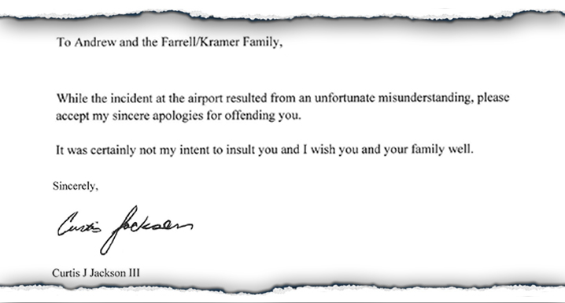Click the handwritten 'Curtis' in the signature
The width and height of the screenshot is (565, 303).
79,224
